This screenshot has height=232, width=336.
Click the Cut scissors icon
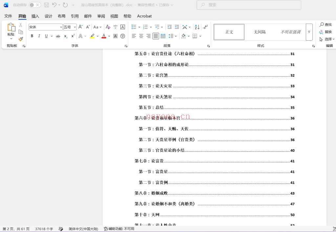click(x=21, y=25)
